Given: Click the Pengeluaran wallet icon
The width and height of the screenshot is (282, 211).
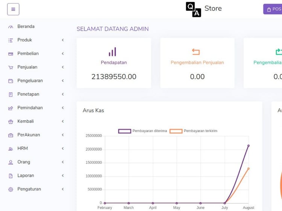Looking at the screenshot, I should click(11, 81).
